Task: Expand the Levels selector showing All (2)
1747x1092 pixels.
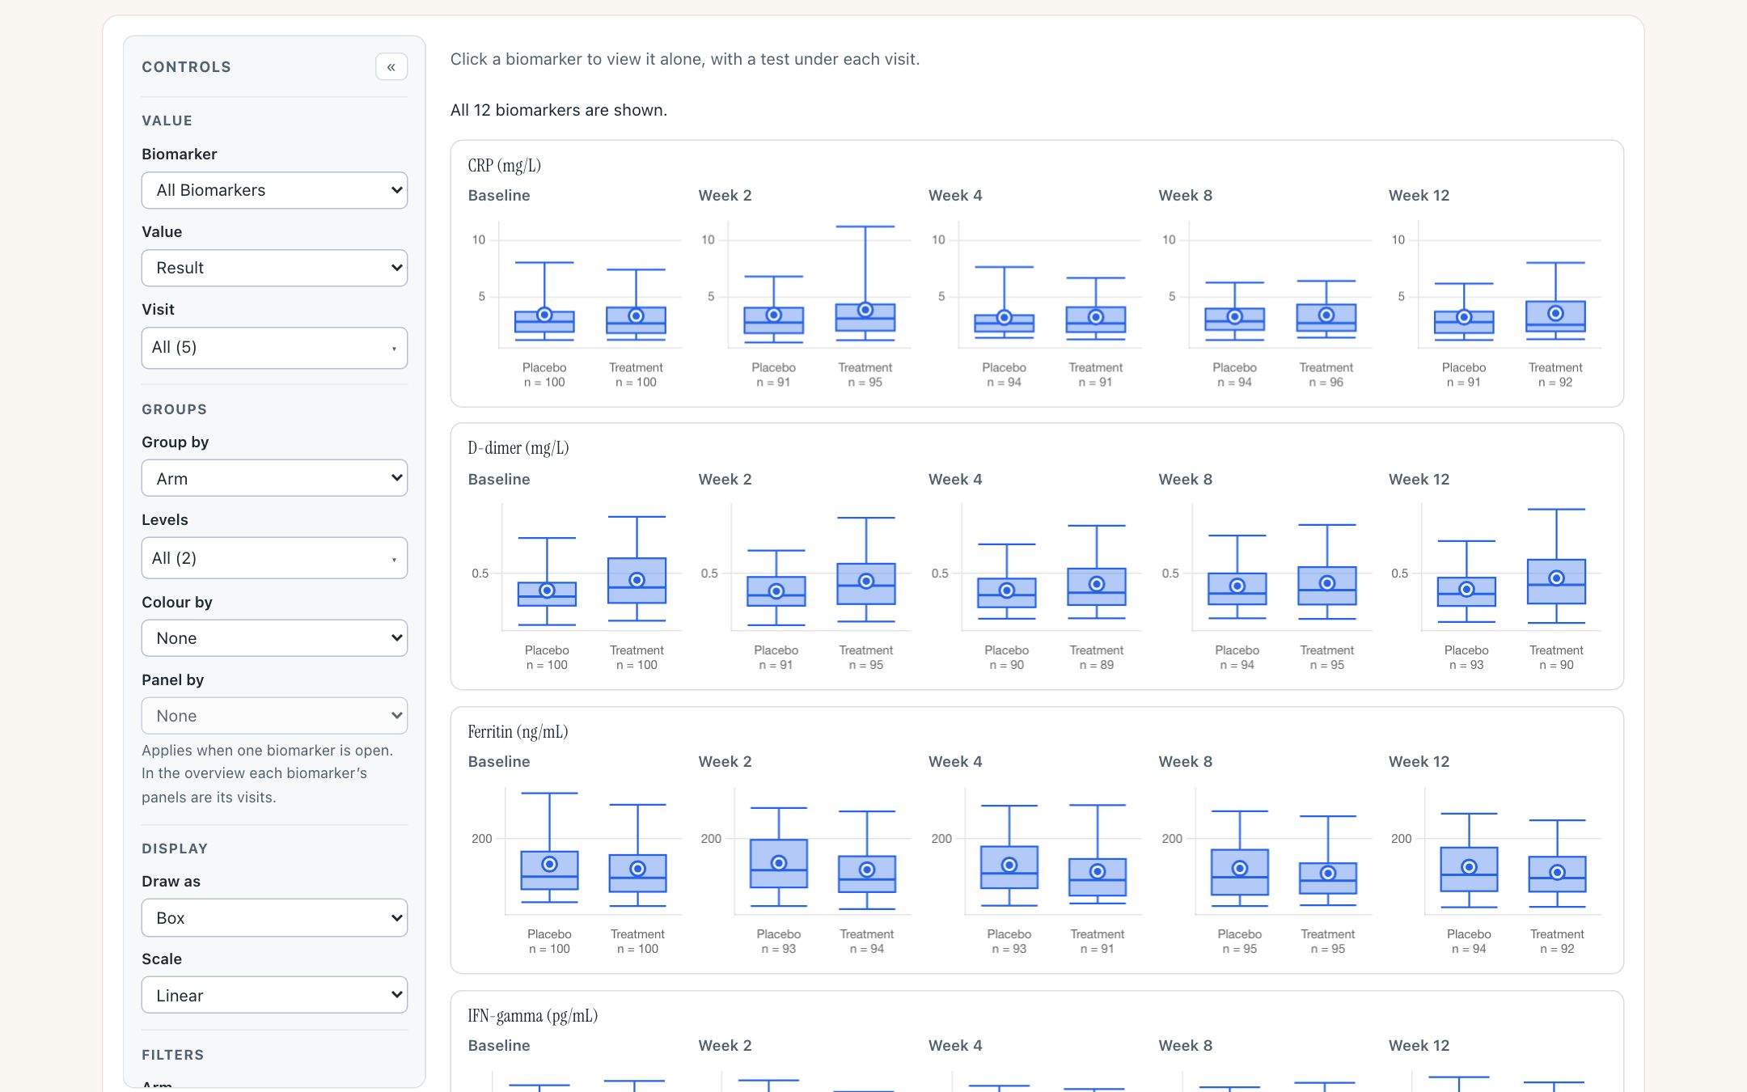Action: click(274, 558)
